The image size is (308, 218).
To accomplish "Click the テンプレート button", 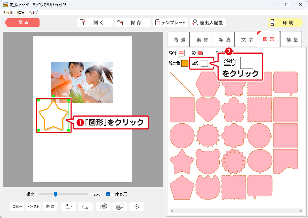I will point(171,23).
